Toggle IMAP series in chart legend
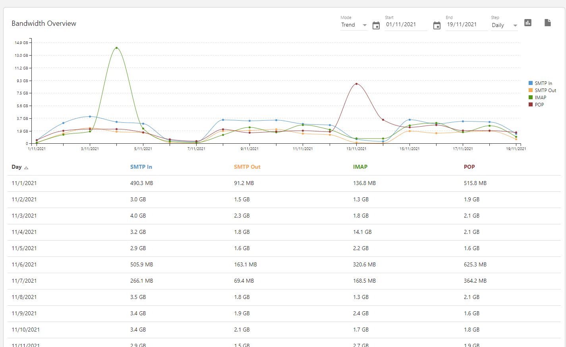This screenshot has height=347, width=566. [x=540, y=98]
